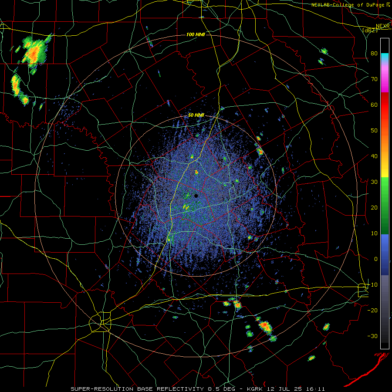Click the green band on the color bar
Screen dimensions: 392x392
pyautogui.click(x=385, y=206)
